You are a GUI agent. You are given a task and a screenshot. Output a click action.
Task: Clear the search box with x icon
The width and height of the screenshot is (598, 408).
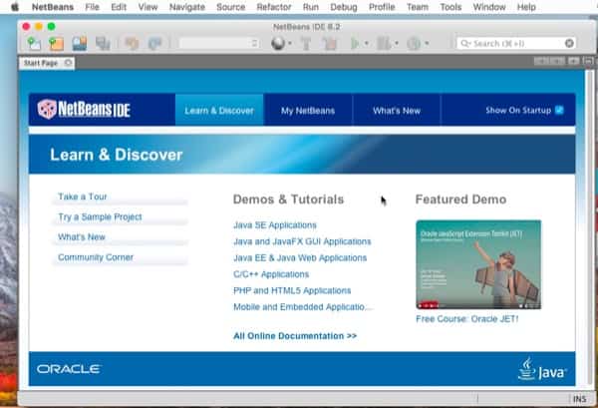click(569, 43)
